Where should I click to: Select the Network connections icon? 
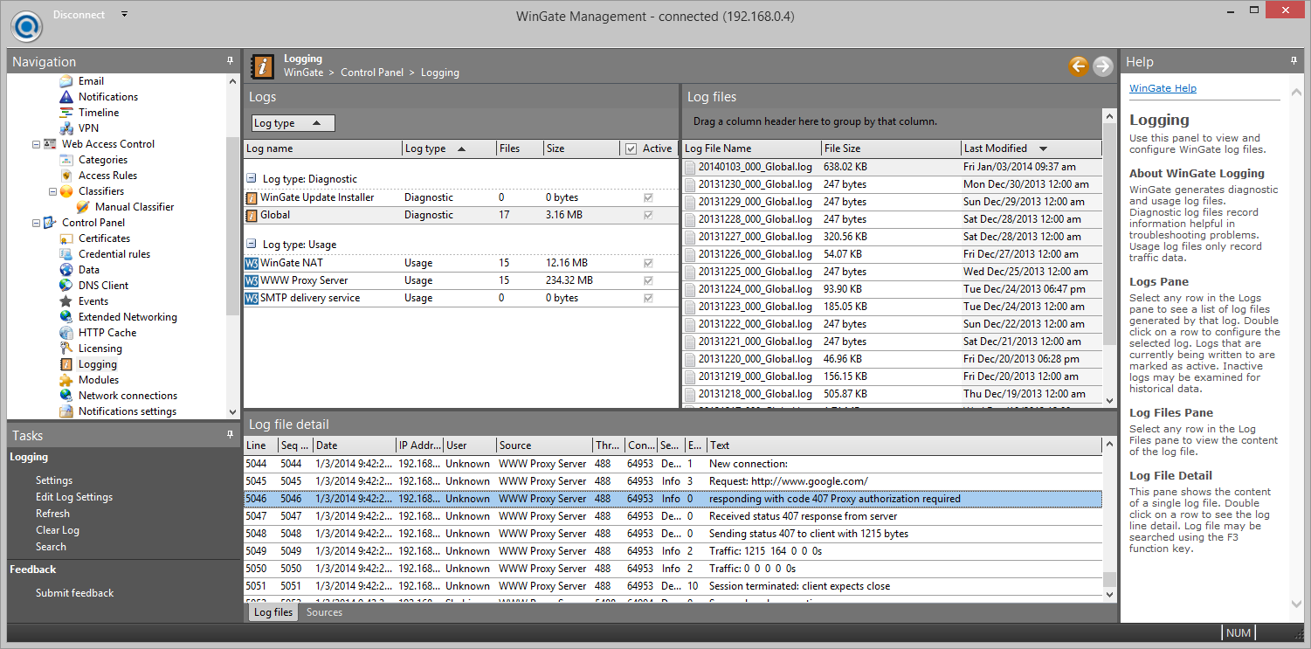(66, 396)
